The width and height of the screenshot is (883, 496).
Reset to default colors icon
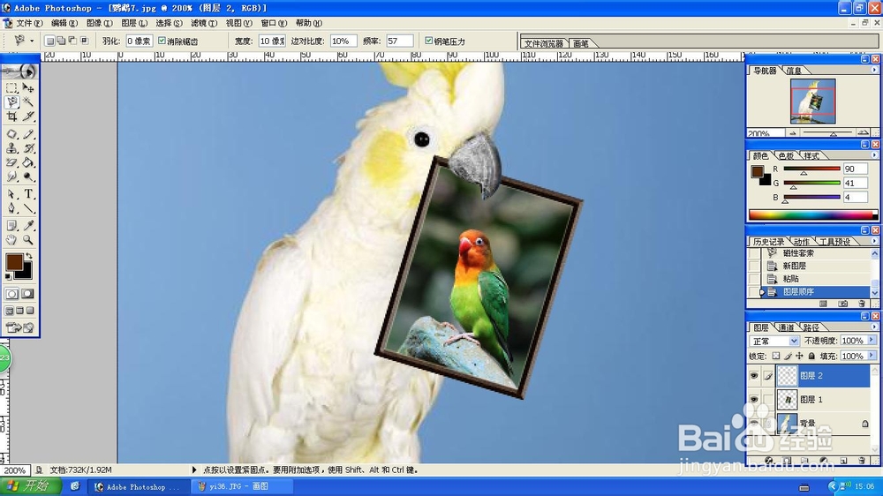pyautogui.click(x=8, y=277)
